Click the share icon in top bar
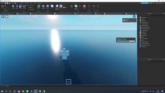 [x=153, y=3]
